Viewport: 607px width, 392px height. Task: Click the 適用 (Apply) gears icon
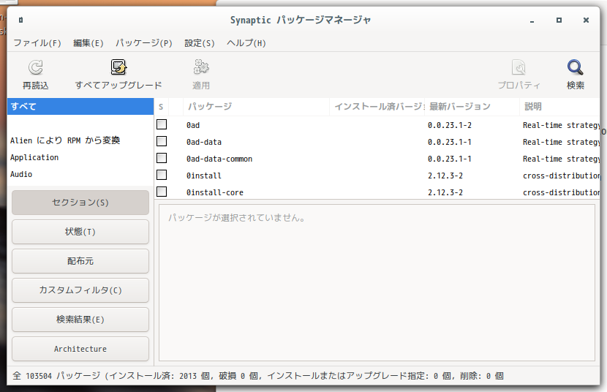201,67
